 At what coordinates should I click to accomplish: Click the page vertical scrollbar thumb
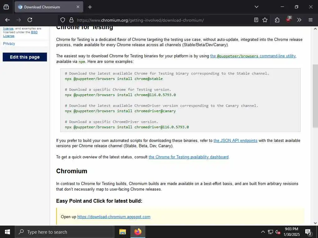point(315,96)
